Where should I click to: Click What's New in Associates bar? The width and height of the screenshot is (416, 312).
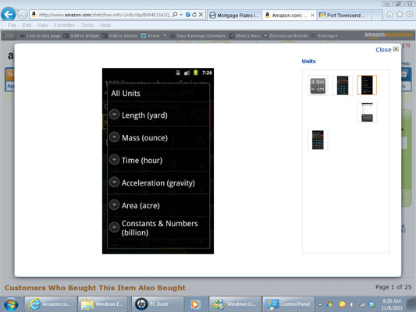click(x=244, y=36)
